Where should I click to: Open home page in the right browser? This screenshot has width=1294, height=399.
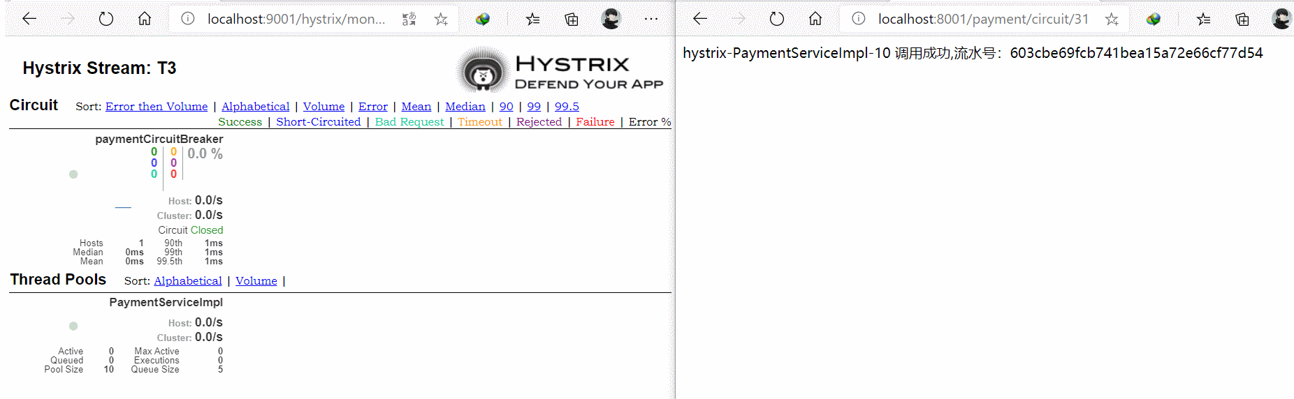pos(815,19)
